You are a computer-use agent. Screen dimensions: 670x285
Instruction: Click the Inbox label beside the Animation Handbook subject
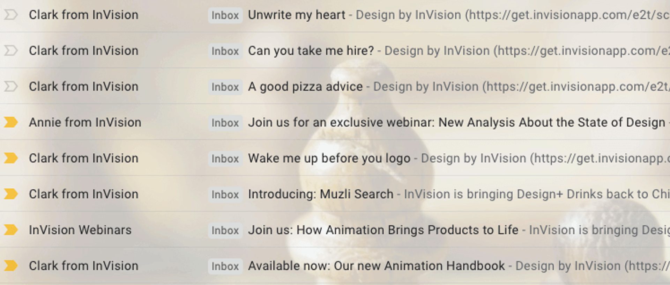point(225,266)
